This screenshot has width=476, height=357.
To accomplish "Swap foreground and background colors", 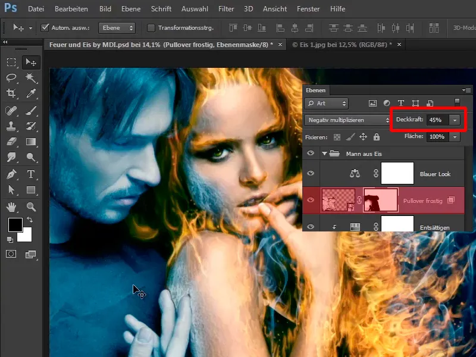I will tap(29, 220).
